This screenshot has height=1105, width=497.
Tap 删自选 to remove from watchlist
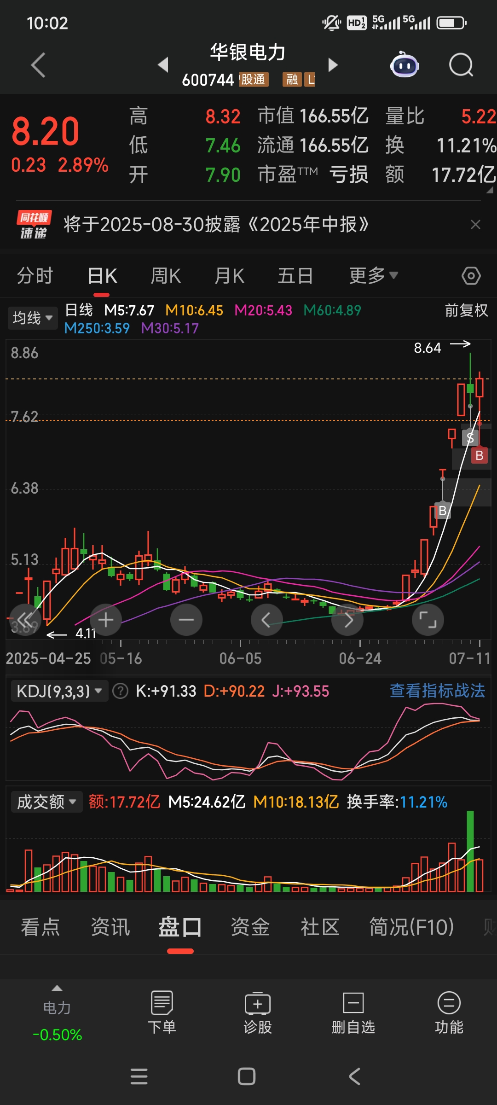tap(353, 1012)
